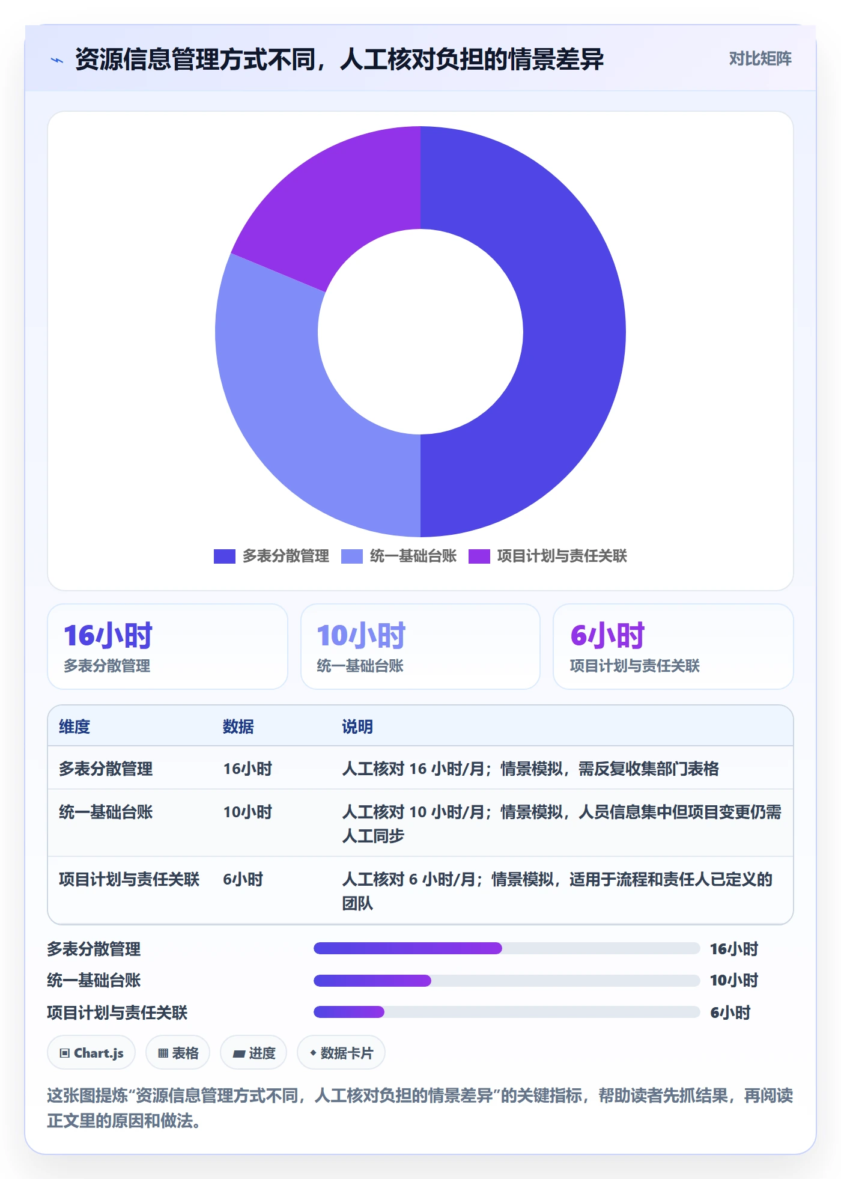Screen dimensions: 841x1179
Task: Select the 多表分散管理 cell in the table
Action: tap(106, 769)
